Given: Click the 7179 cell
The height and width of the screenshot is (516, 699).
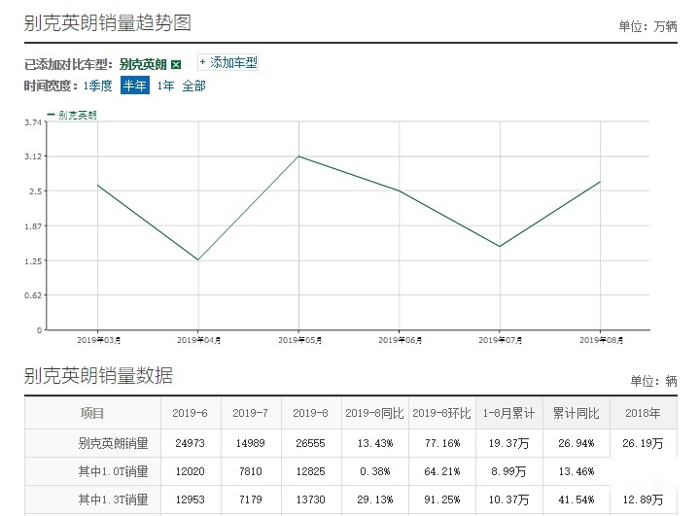Looking at the screenshot, I should click(x=250, y=499).
